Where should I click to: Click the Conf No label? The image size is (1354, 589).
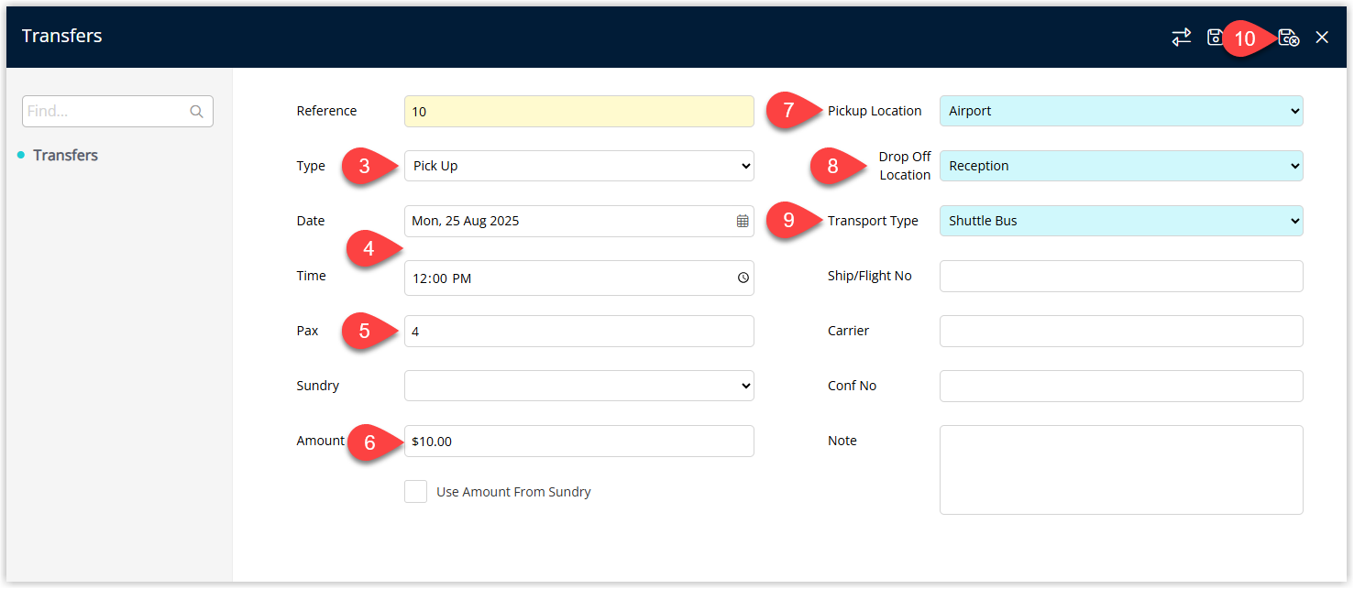coord(852,386)
